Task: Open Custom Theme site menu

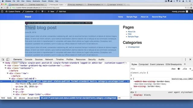Action: (x=13, y=11)
